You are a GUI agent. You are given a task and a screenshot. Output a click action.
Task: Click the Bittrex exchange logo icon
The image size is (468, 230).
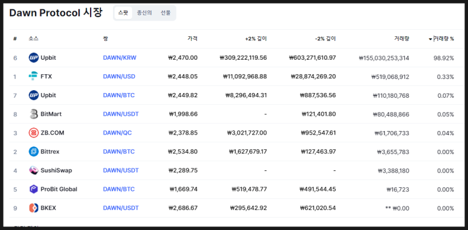[34, 152]
